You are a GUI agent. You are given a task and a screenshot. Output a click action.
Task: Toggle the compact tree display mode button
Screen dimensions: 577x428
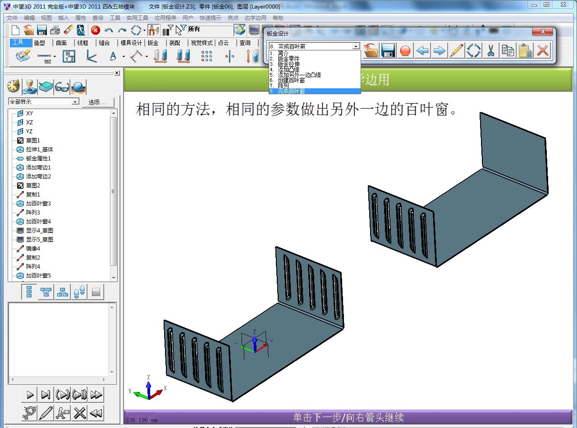pos(63,291)
